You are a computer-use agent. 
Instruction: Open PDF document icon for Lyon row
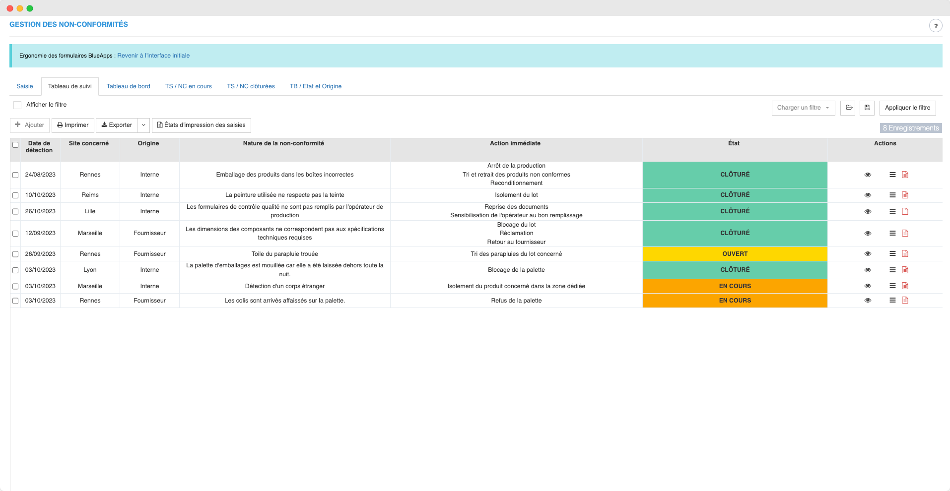(x=905, y=270)
